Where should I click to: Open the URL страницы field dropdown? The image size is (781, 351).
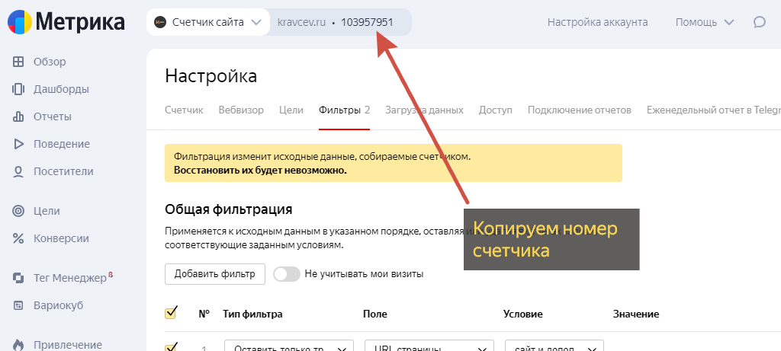click(x=429, y=346)
